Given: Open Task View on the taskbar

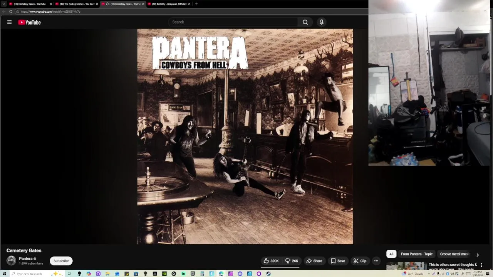Looking at the screenshot, I should pyautogui.click(x=69, y=274).
